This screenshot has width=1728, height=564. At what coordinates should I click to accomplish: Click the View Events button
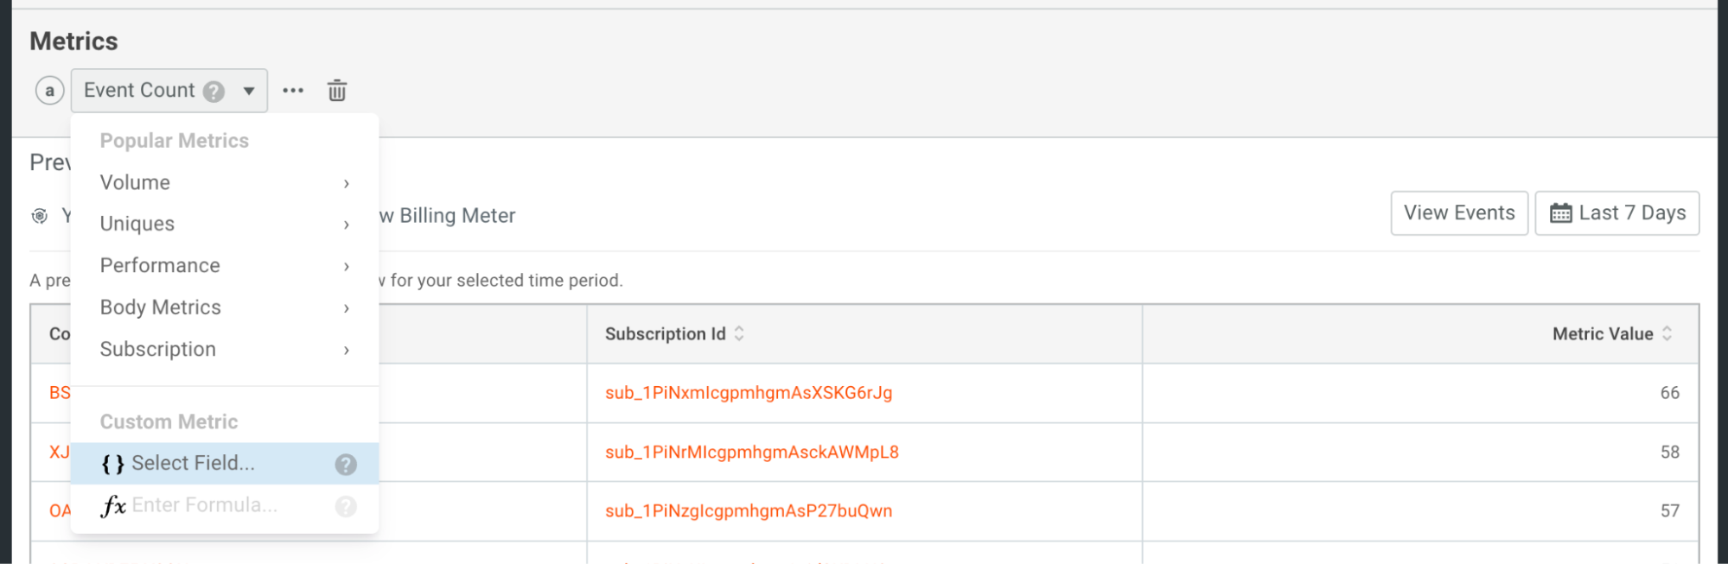1459,213
